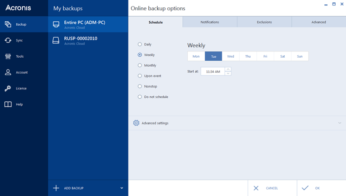346x196 pixels.
Task: Click the Advanced settings label
Action: 155,123
